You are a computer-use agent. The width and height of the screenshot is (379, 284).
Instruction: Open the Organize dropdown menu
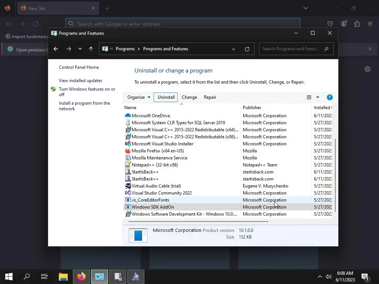coord(138,97)
